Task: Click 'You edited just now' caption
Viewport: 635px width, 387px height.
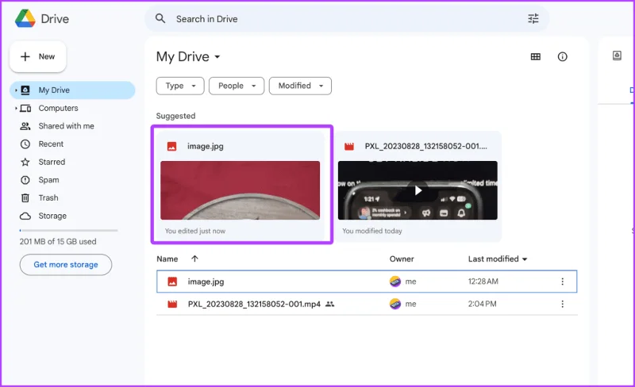Action: point(194,231)
